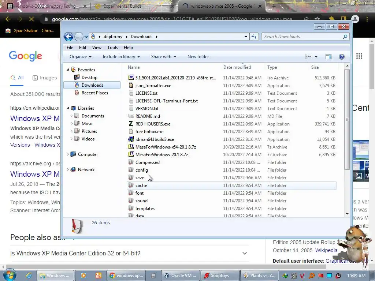
Task: Click the Forward navigation button in Explorer
Action: [x=79, y=37]
